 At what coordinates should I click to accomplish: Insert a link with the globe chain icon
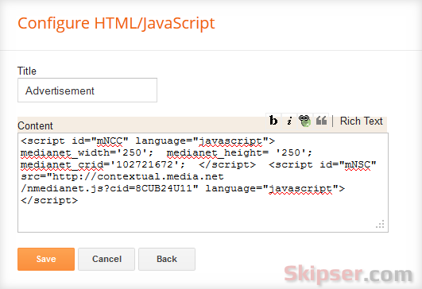(305, 121)
